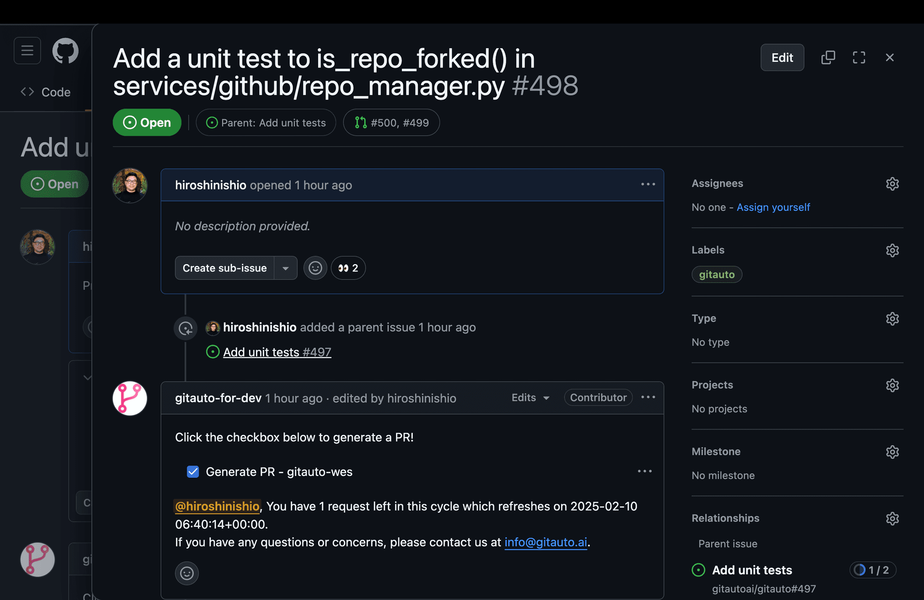Screen dimensions: 924x600
Task: Expand issue to full screen view
Action: point(859,58)
